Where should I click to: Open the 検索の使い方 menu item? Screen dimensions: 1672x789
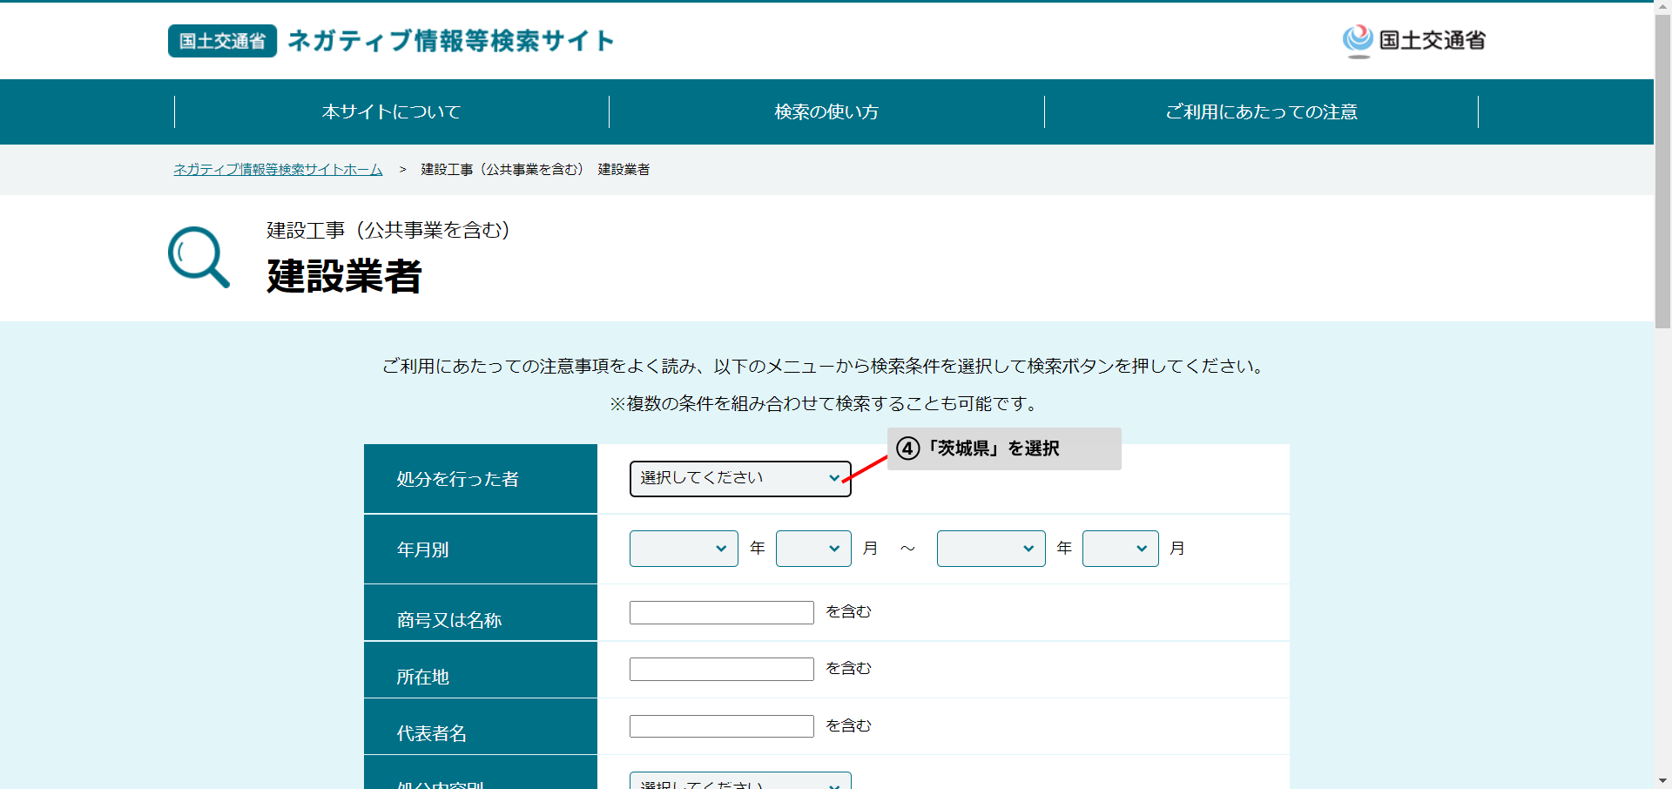[x=826, y=111]
